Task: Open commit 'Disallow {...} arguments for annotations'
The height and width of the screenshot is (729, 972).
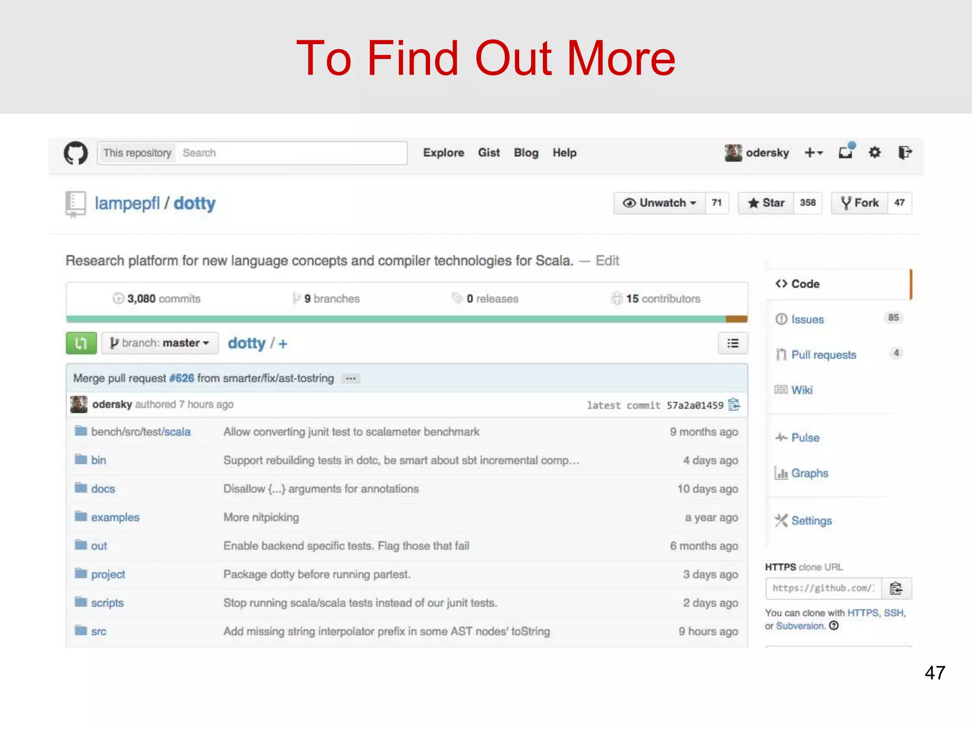Action: point(321,489)
